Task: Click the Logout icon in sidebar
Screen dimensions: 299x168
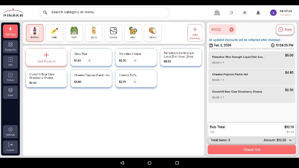Action: tap(11, 147)
